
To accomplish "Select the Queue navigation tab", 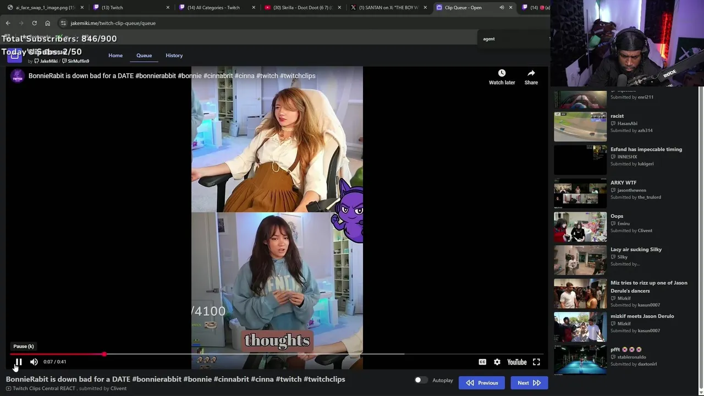I will coord(144,56).
